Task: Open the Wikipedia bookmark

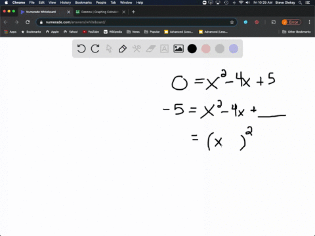Action: click(113, 31)
